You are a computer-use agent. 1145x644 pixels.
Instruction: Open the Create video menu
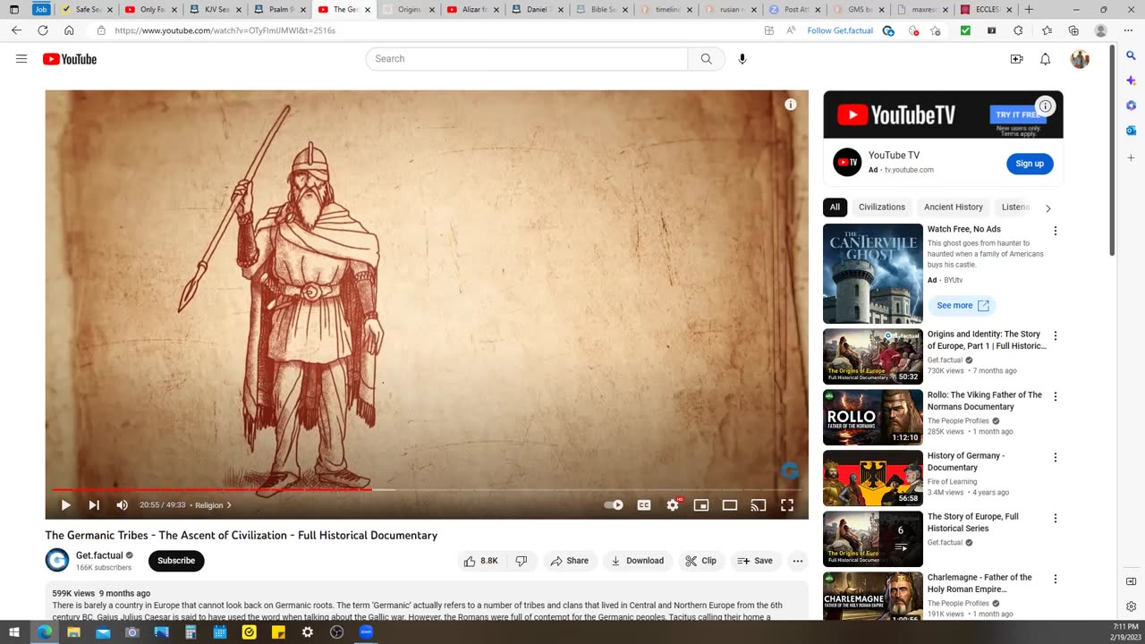click(x=1016, y=59)
